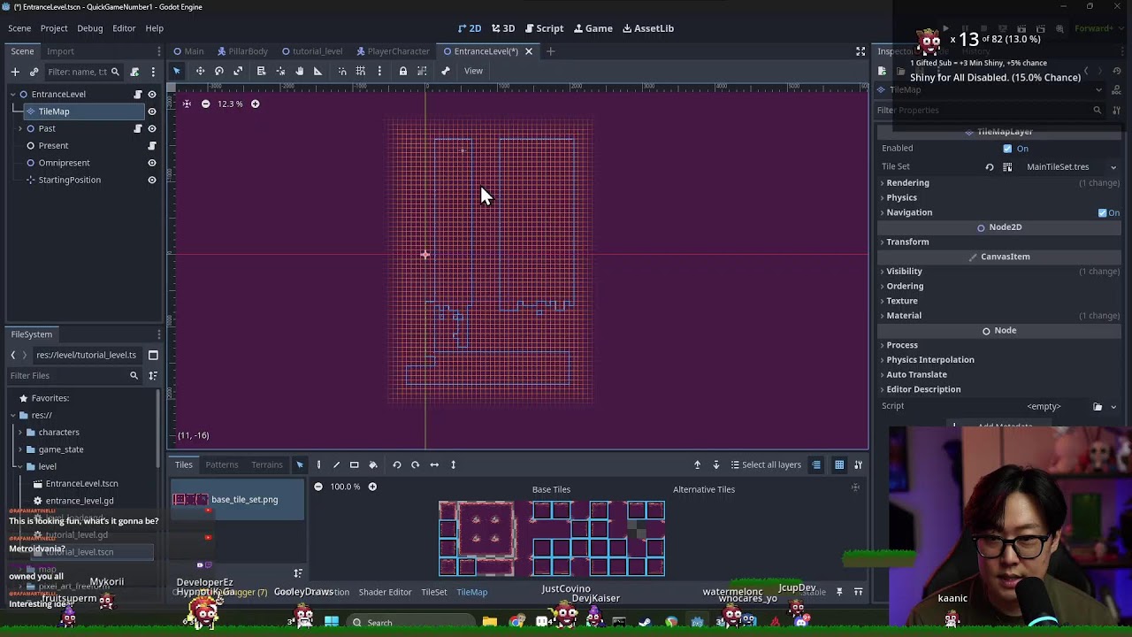Select the Move Mode tool in the canvas toolbar
Screen dimensions: 1132x637
[200, 71]
